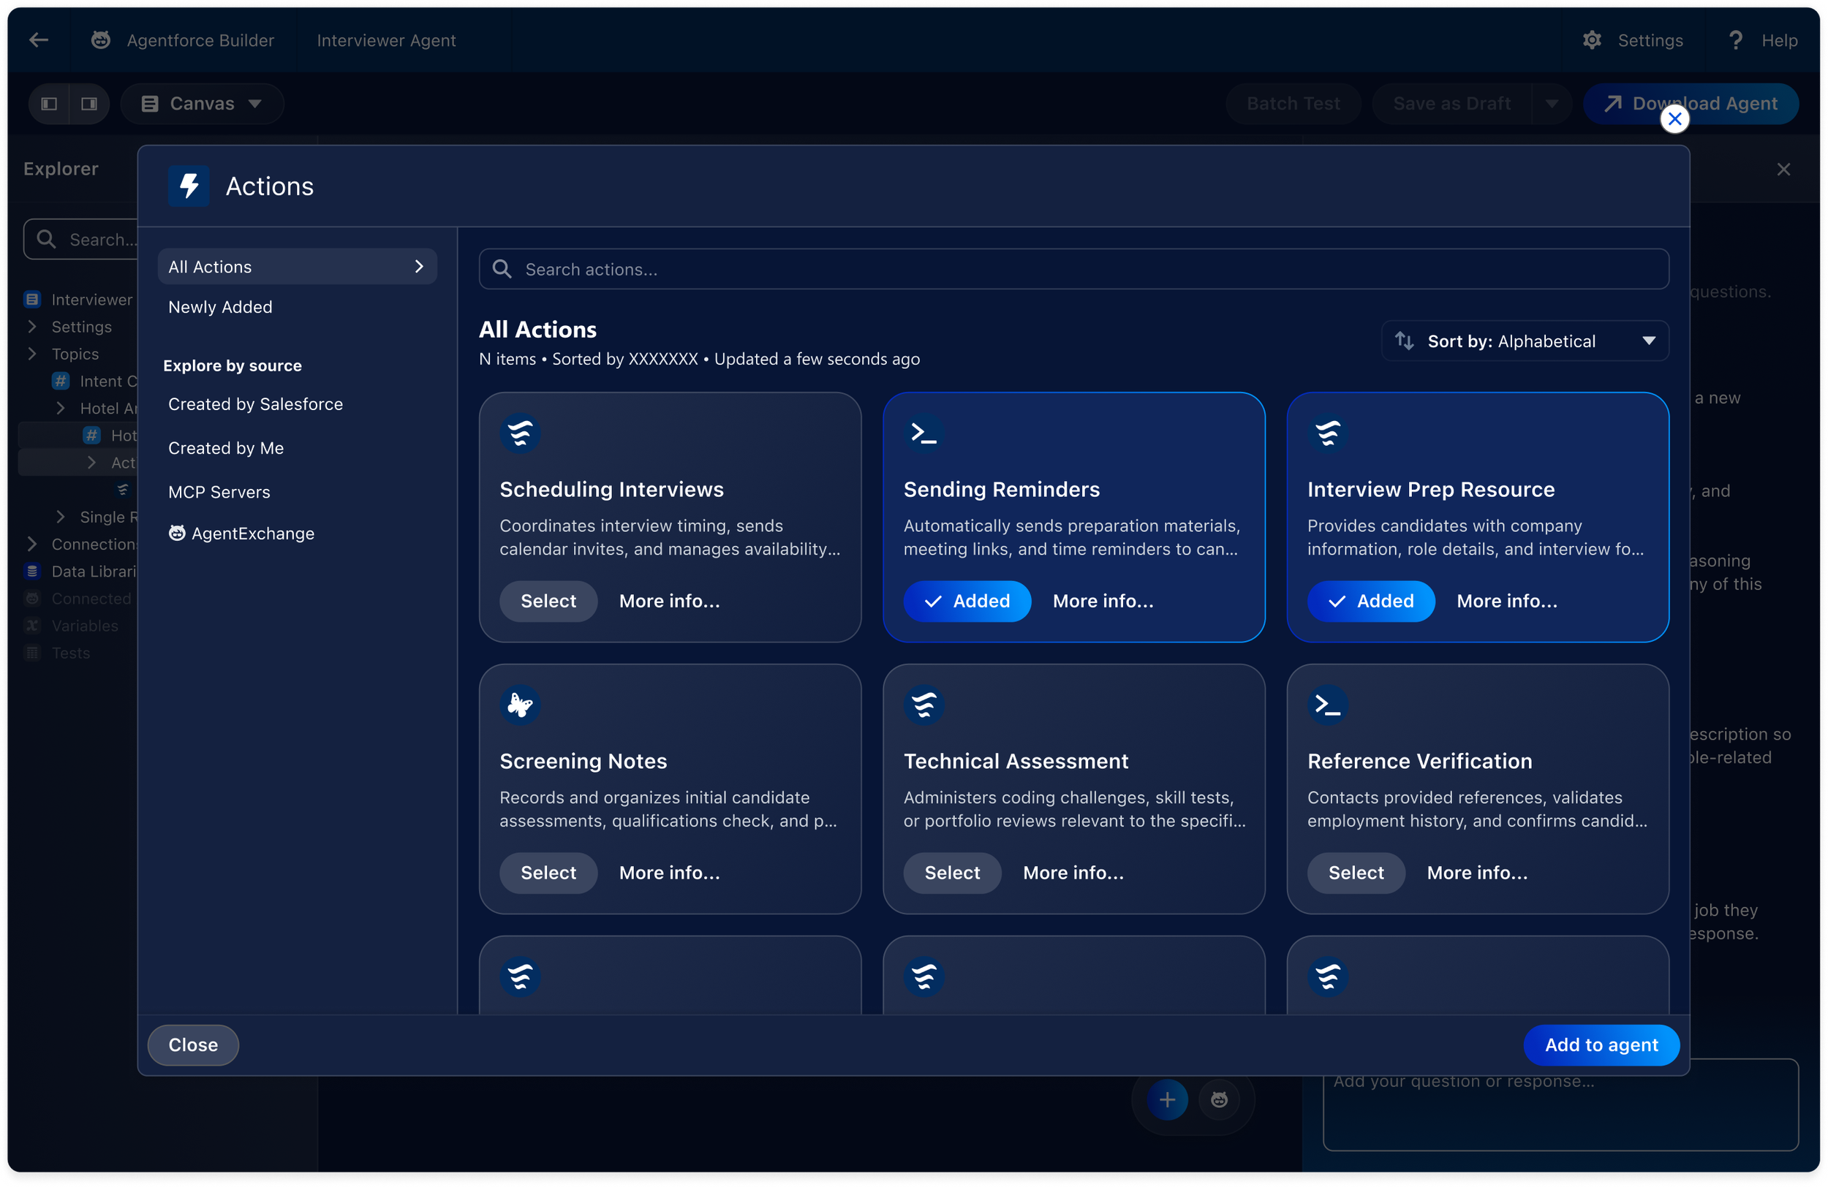Open More info for Technical Assessment

pyautogui.click(x=1073, y=872)
